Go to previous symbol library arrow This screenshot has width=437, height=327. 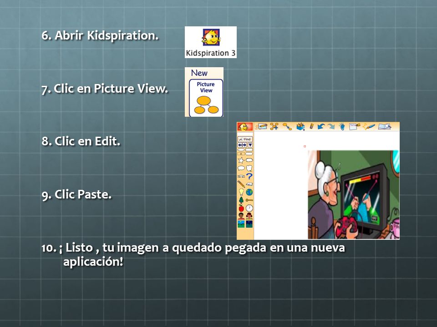pyautogui.click(x=240, y=145)
